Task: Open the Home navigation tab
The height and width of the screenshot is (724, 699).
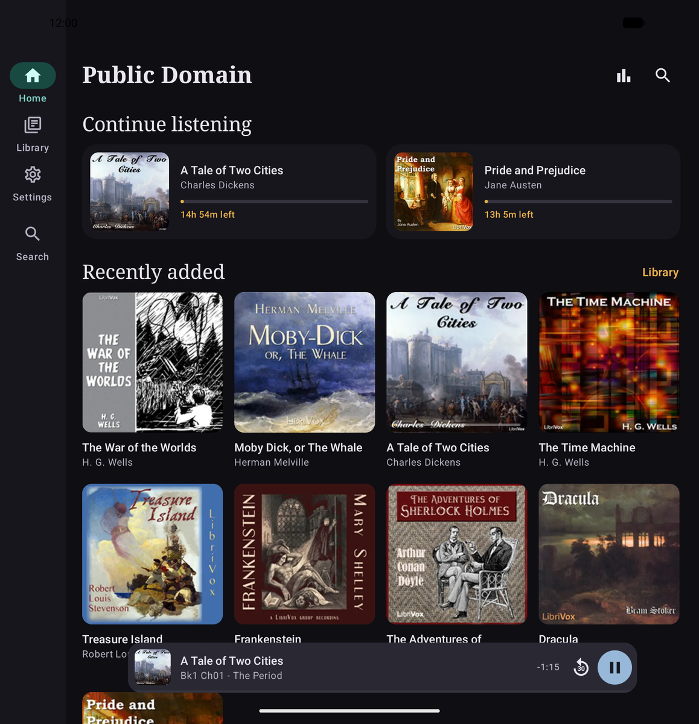Action: pyautogui.click(x=33, y=83)
